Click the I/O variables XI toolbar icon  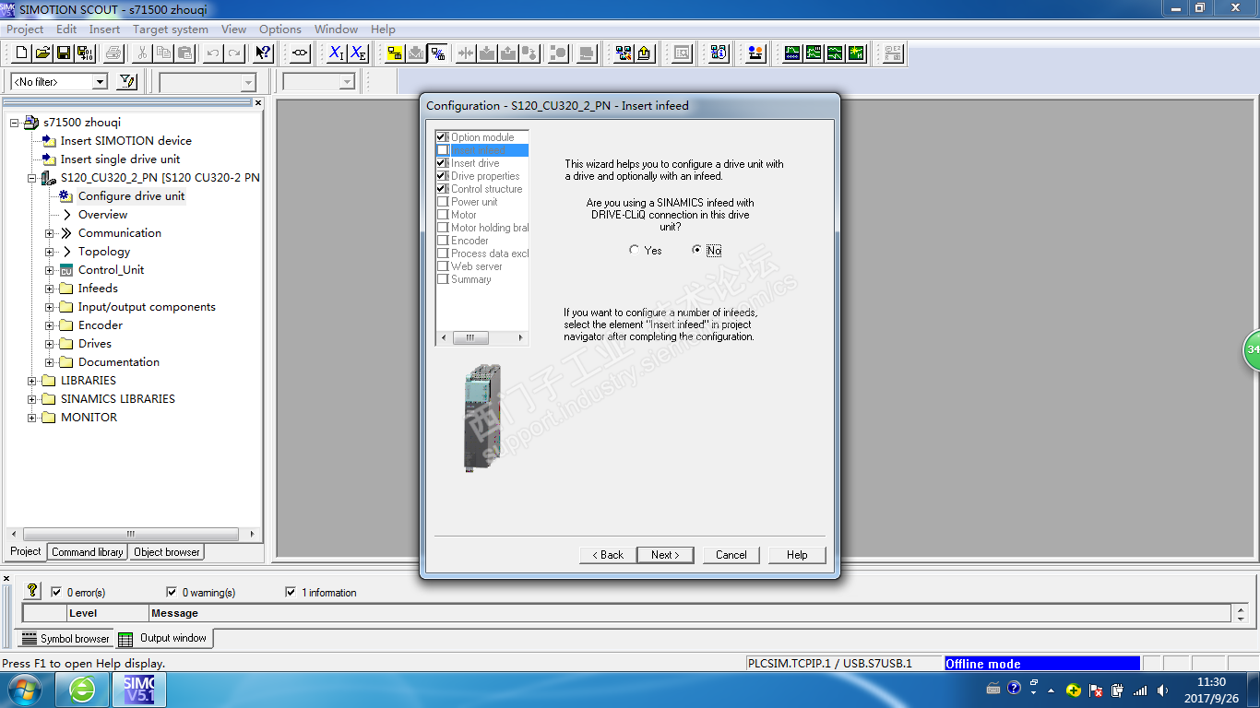coord(337,53)
